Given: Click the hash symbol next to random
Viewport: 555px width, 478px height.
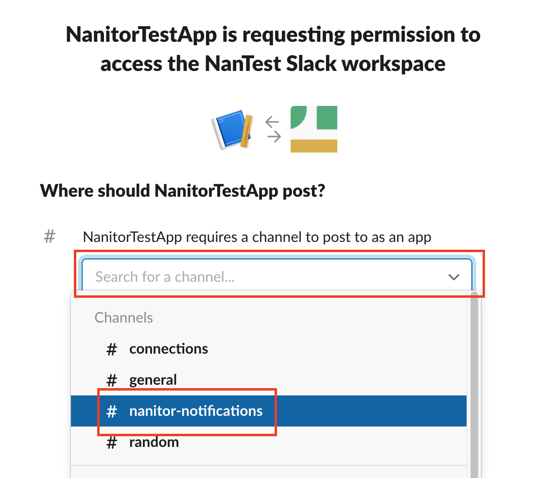Looking at the screenshot, I should click(112, 443).
